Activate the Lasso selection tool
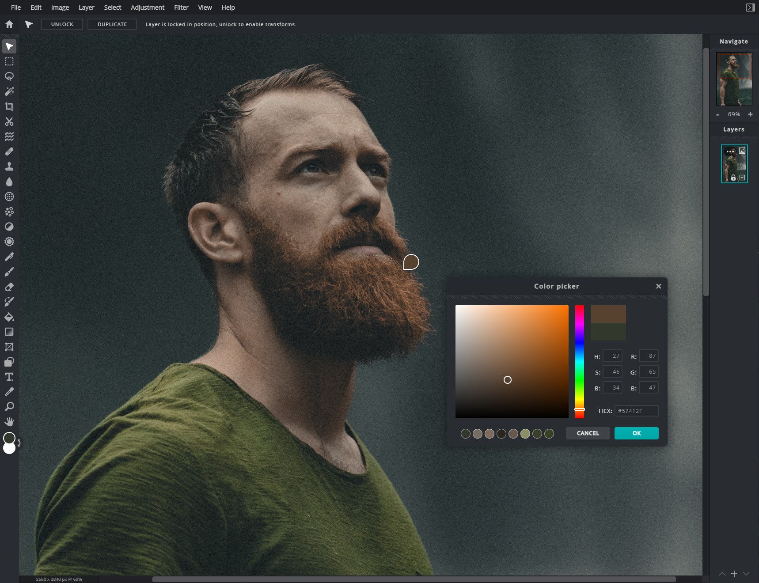The height and width of the screenshot is (583, 759). click(9, 76)
